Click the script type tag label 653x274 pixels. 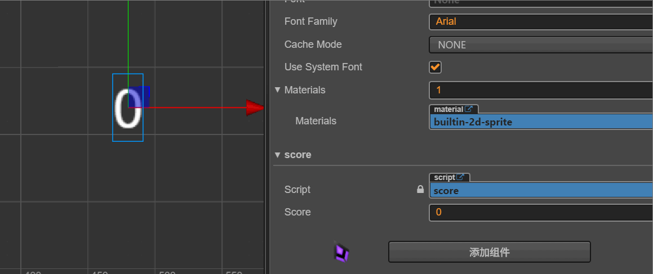tap(445, 177)
